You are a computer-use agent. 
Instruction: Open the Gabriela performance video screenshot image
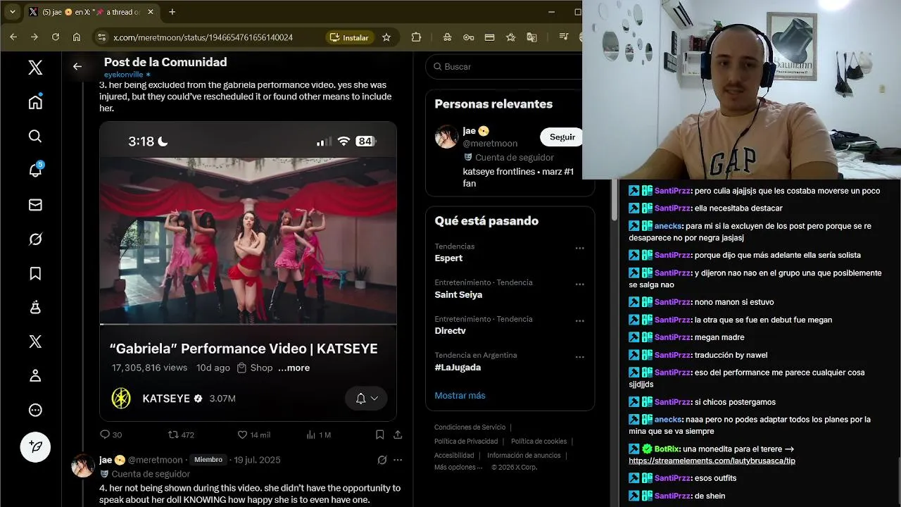248,271
